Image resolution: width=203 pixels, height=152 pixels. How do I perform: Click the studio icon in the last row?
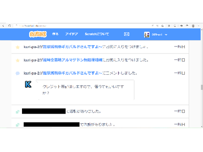coord(17,125)
